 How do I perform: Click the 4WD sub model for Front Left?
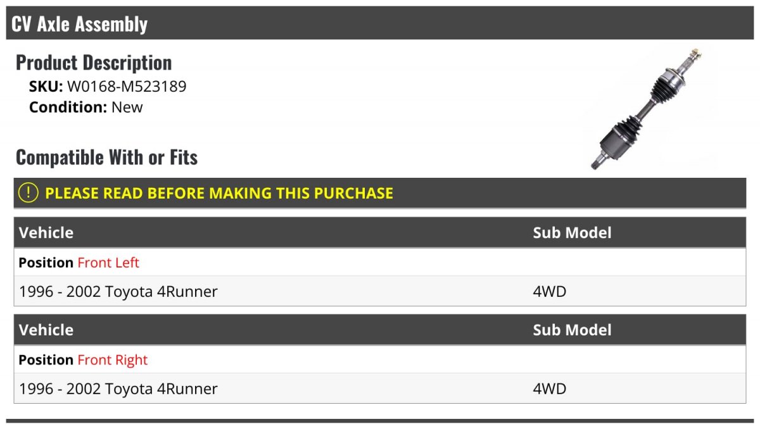tap(549, 292)
